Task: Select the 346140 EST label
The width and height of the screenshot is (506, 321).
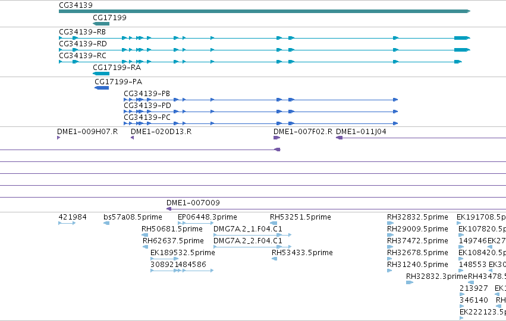Action: (x=474, y=300)
